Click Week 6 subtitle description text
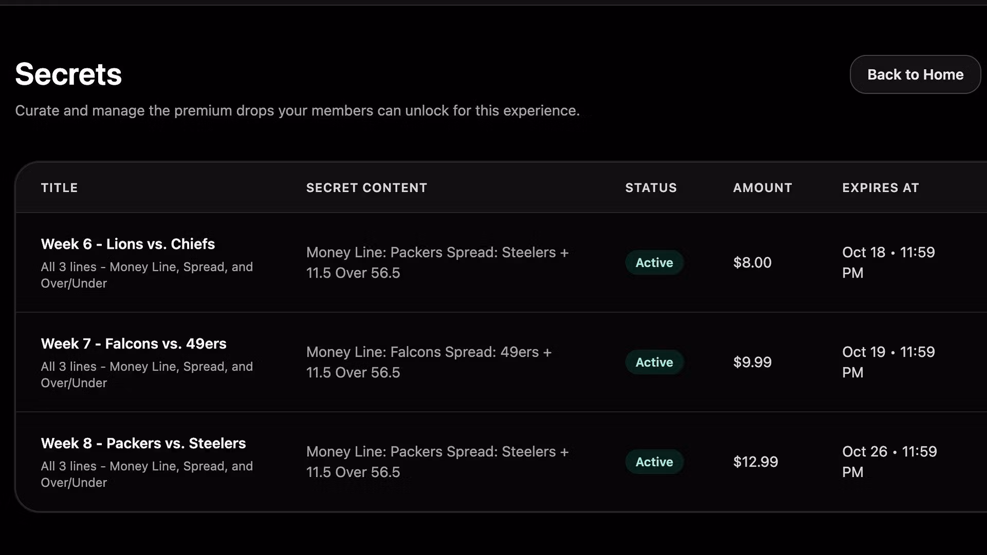Screen dimensions: 987x555 coord(147,275)
